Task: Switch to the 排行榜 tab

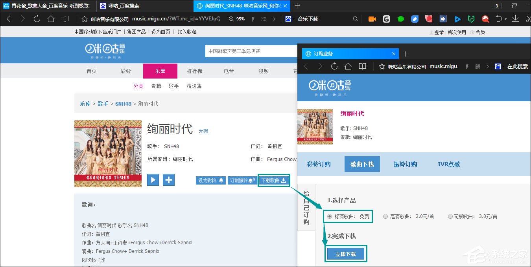Action: pos(194,71)
